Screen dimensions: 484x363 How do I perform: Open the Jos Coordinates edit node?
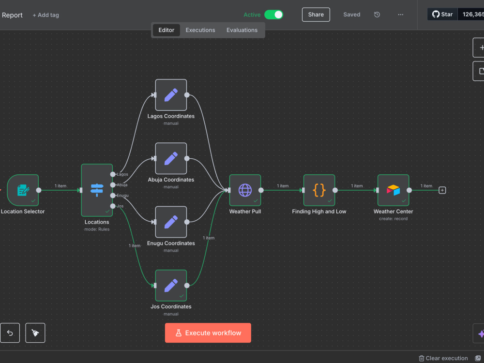[171, 286]
